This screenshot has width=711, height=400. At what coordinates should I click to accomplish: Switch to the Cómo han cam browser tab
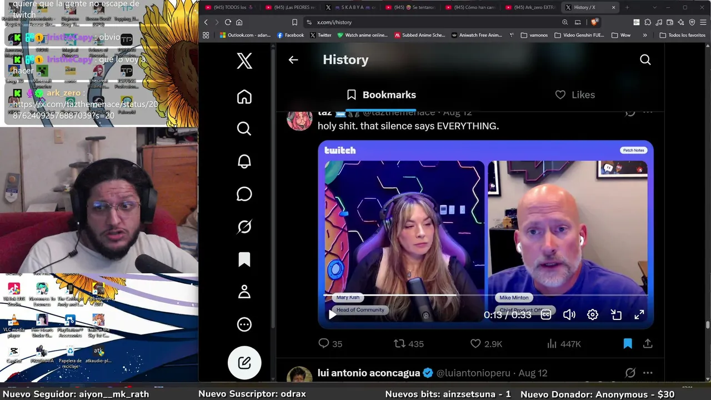tap(471, 7)
